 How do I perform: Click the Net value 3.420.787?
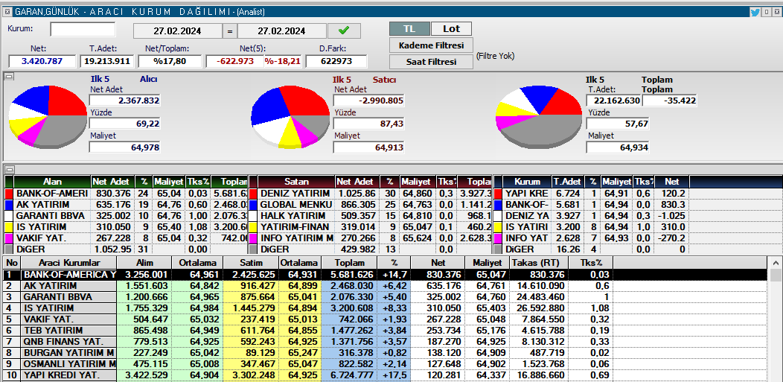(43, 61)
